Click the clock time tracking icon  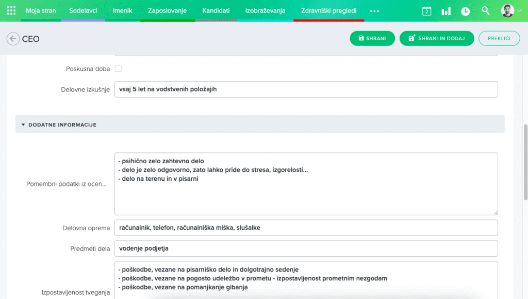tap(466, 11)
